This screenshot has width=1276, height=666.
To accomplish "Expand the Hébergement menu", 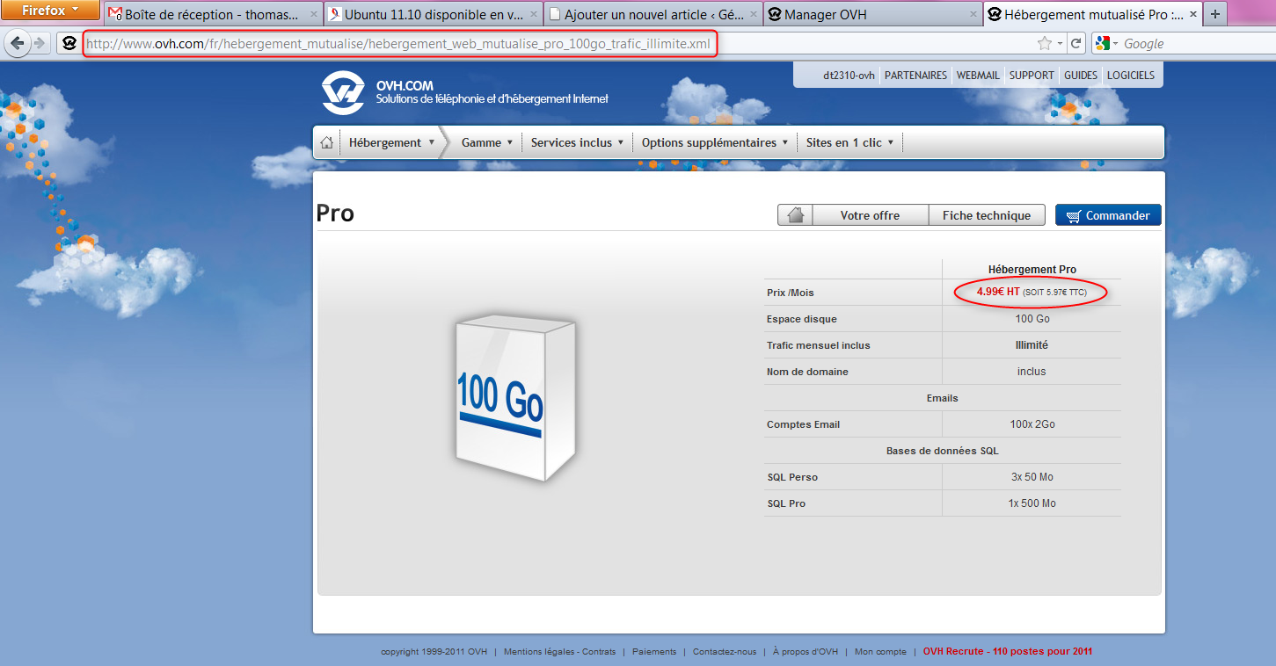I will pyautogui.click(x=391, y=142).
